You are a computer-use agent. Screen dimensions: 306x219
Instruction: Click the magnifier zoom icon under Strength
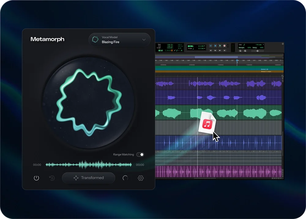click(240, 51)
